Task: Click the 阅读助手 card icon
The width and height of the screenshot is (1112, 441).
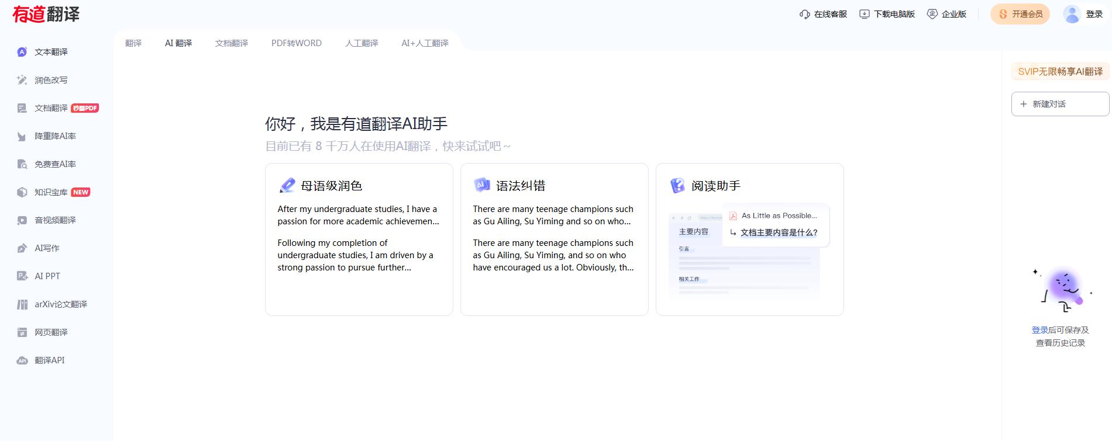Action: coord(677,185)
